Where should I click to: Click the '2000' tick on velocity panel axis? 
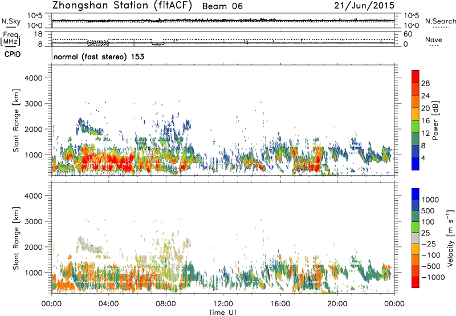tap(33, 247)
